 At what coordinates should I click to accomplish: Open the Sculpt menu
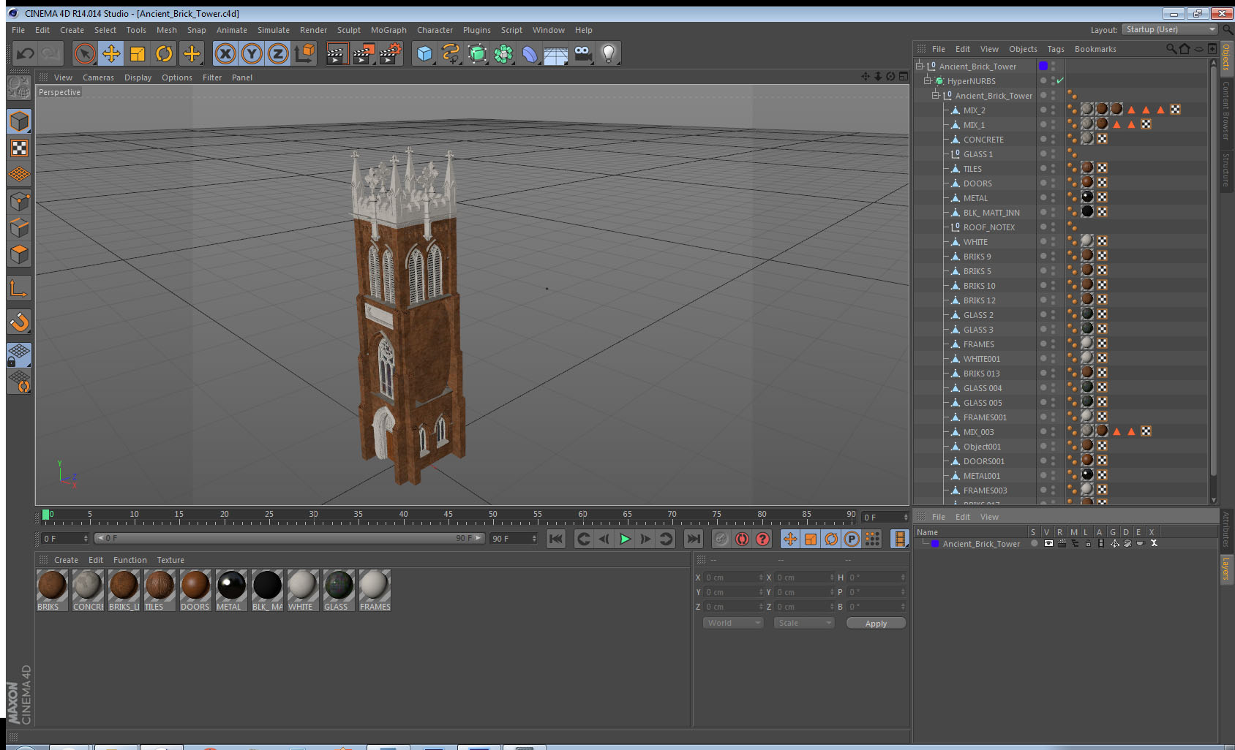pyautogui.click(x=348, y=30)
